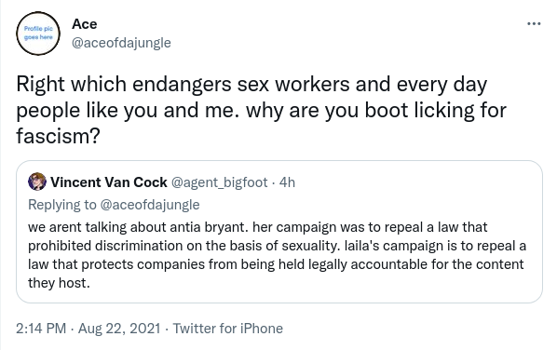Open the Twitter for iPhone source link

coord(227,329)
